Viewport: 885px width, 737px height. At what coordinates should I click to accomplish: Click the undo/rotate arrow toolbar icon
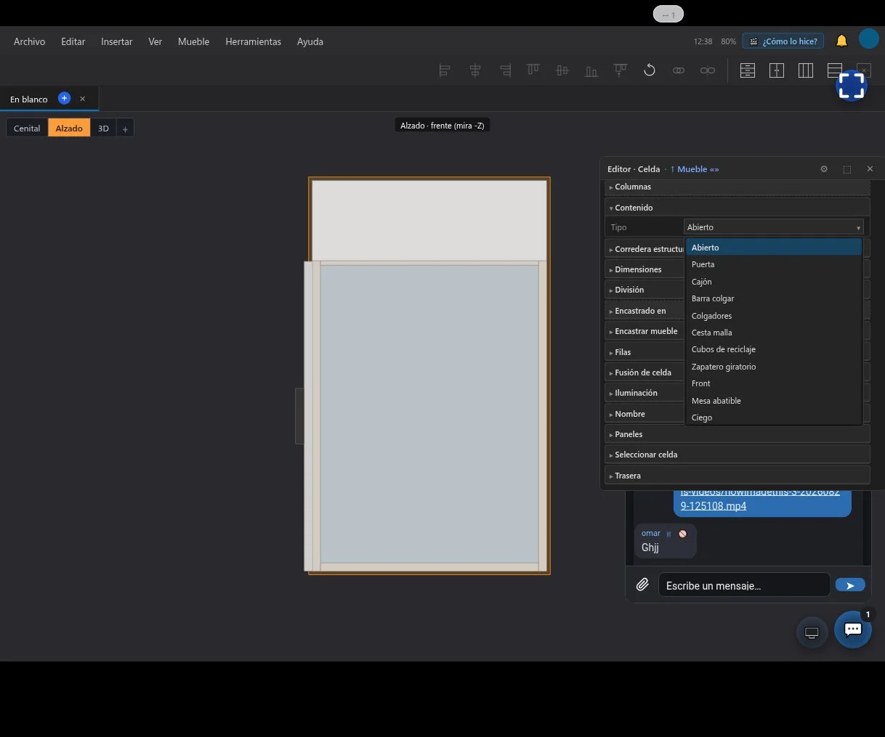pyautogui.click(x=650, y=70)
